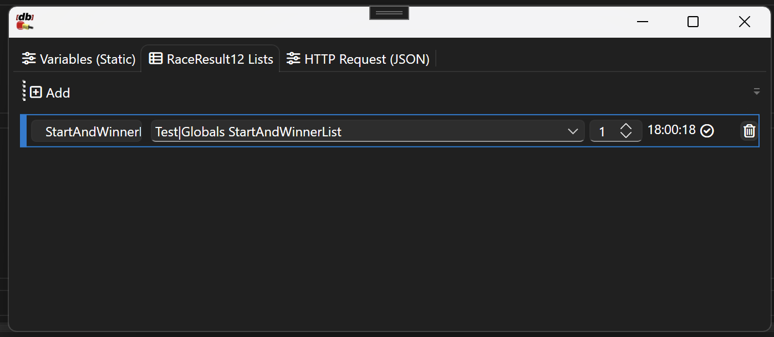The height and width of the screenshot is (337, 774).
Task: Decrease the stepper value with down arrow
Action: point(626,135)
